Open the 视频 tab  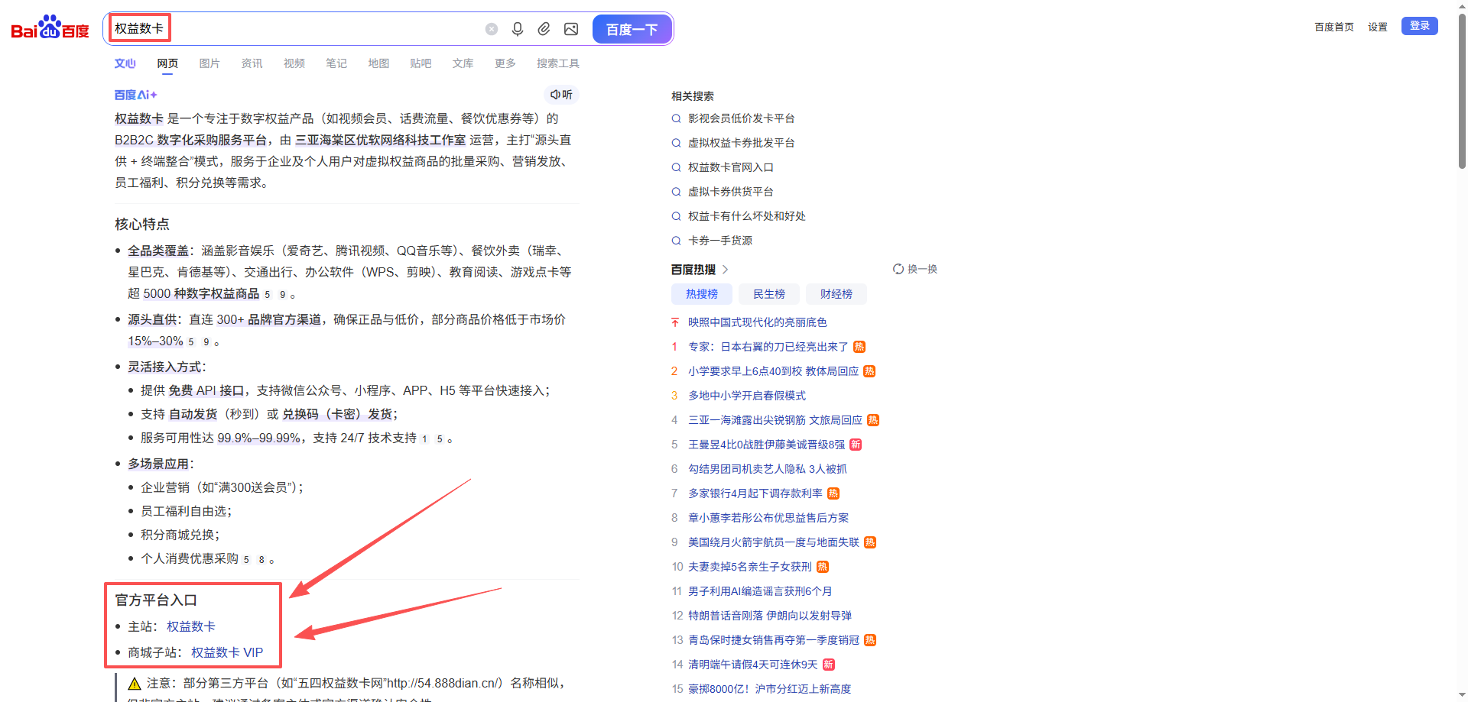click(x=294, y=63)
